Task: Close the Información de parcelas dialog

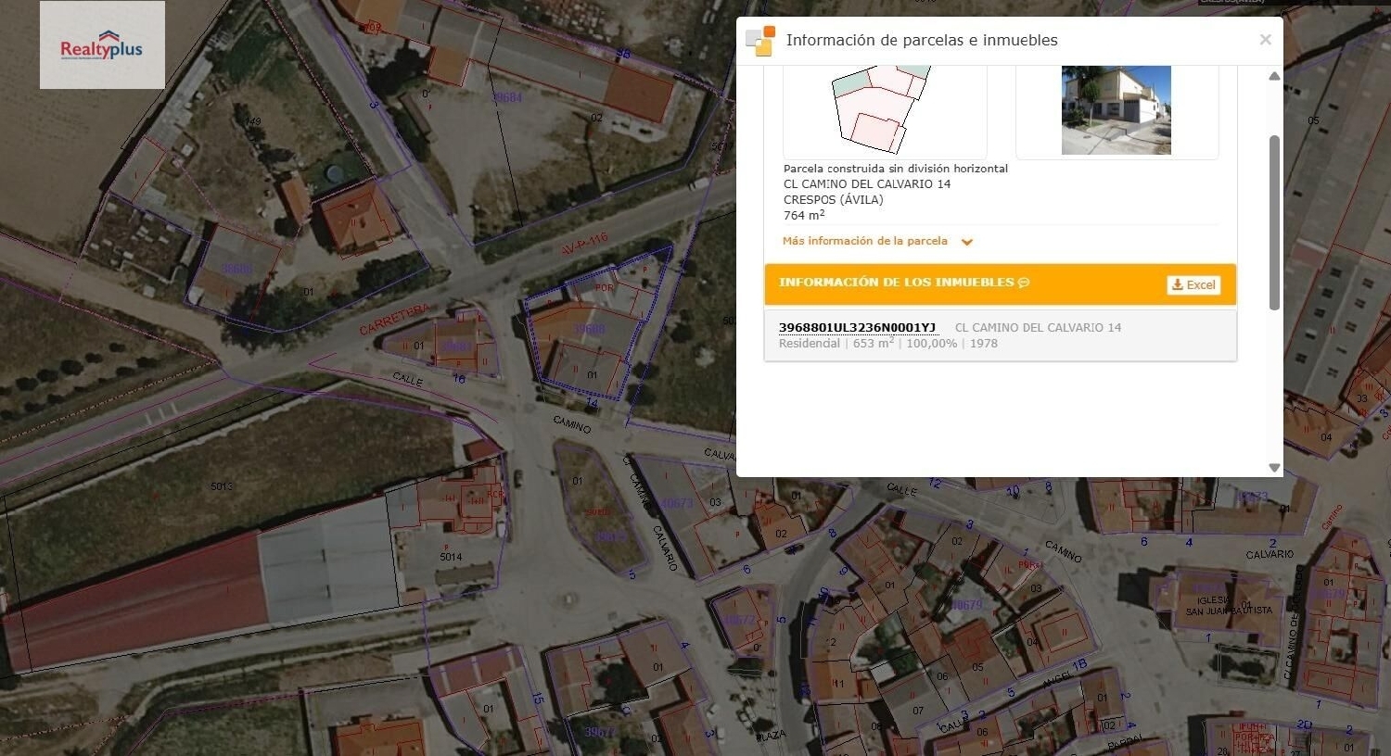Action: pyautogui.click(x=1265, y=39)
